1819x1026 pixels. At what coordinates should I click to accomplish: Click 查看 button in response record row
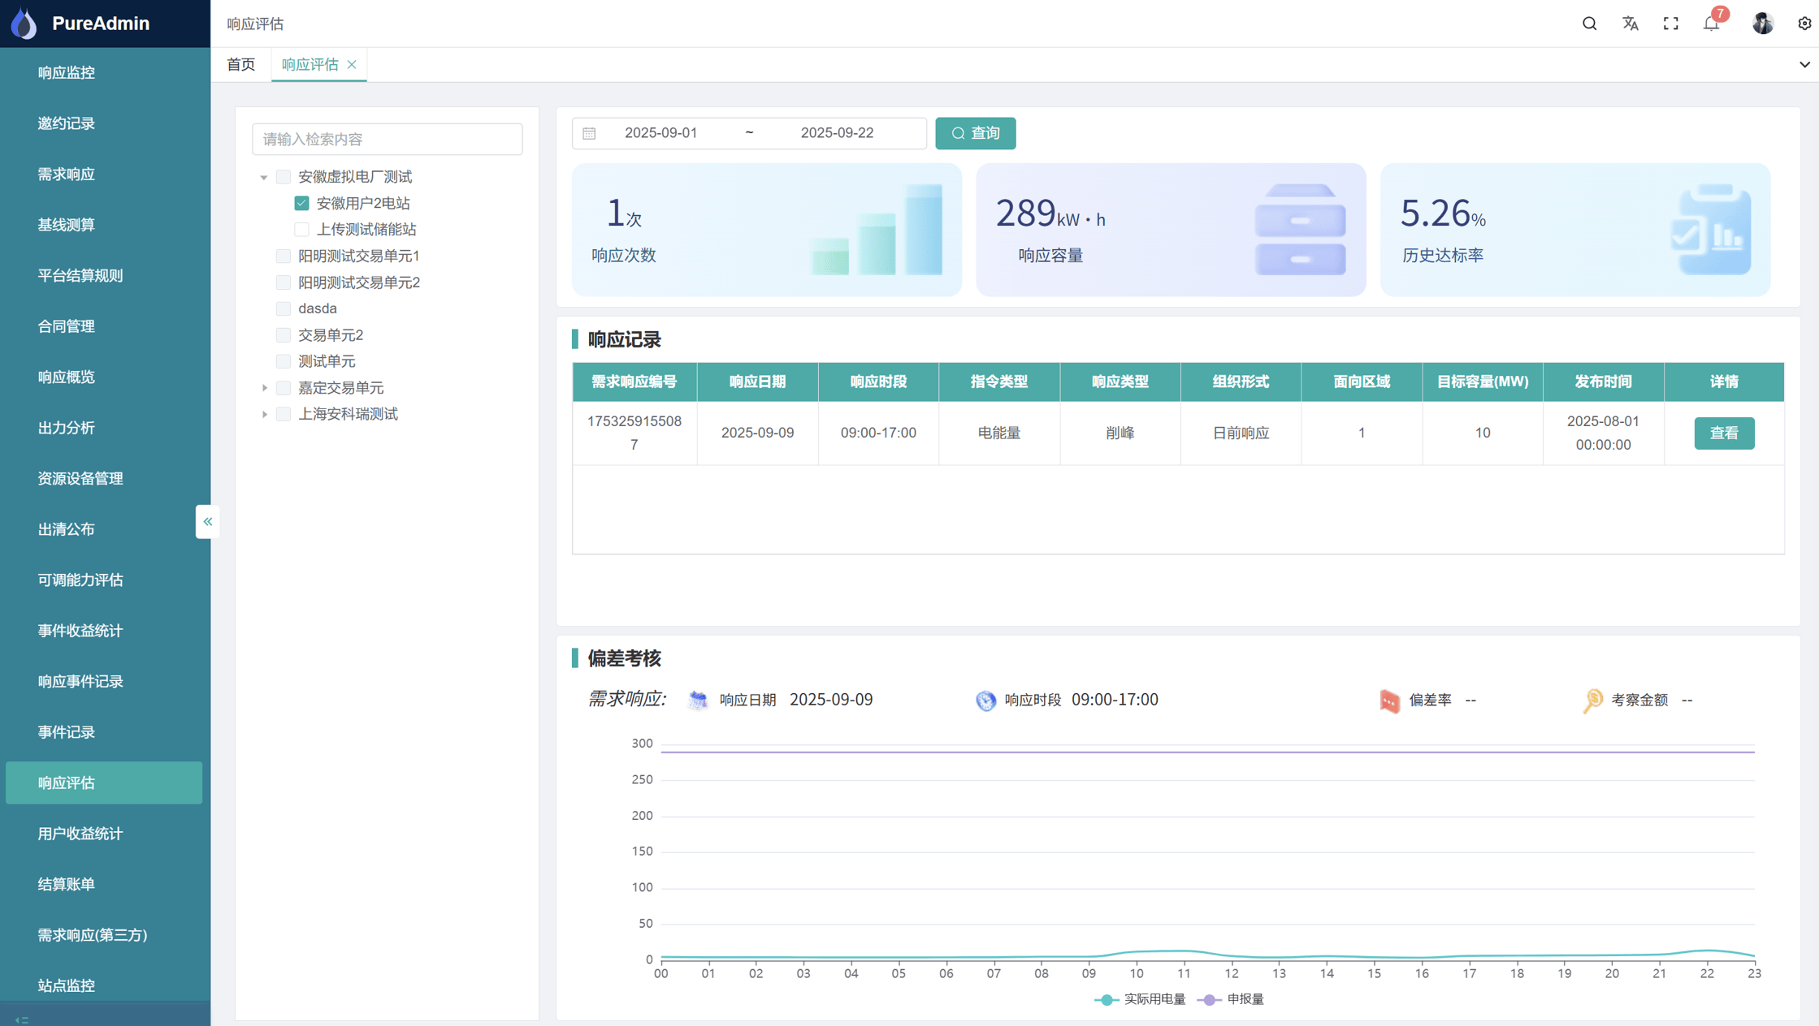point(1723,433)
